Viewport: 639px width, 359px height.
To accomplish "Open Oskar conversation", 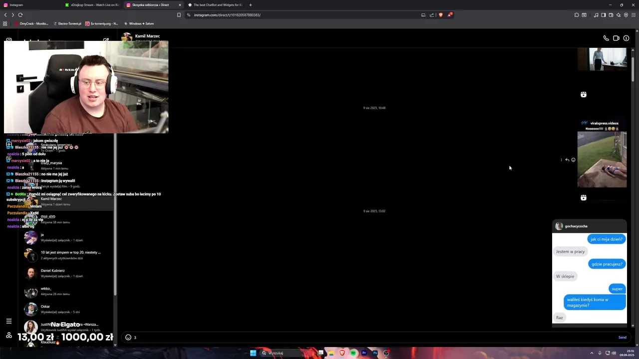I will tap(65, 309).
